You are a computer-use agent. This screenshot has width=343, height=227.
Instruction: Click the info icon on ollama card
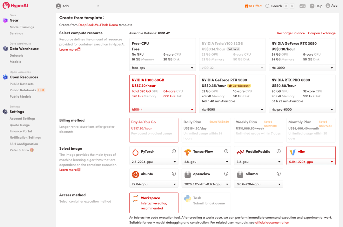tap(279, 174)
